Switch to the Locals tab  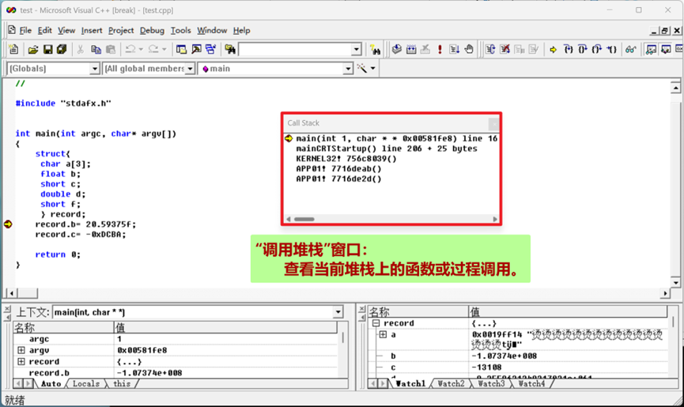pos(86,384)
